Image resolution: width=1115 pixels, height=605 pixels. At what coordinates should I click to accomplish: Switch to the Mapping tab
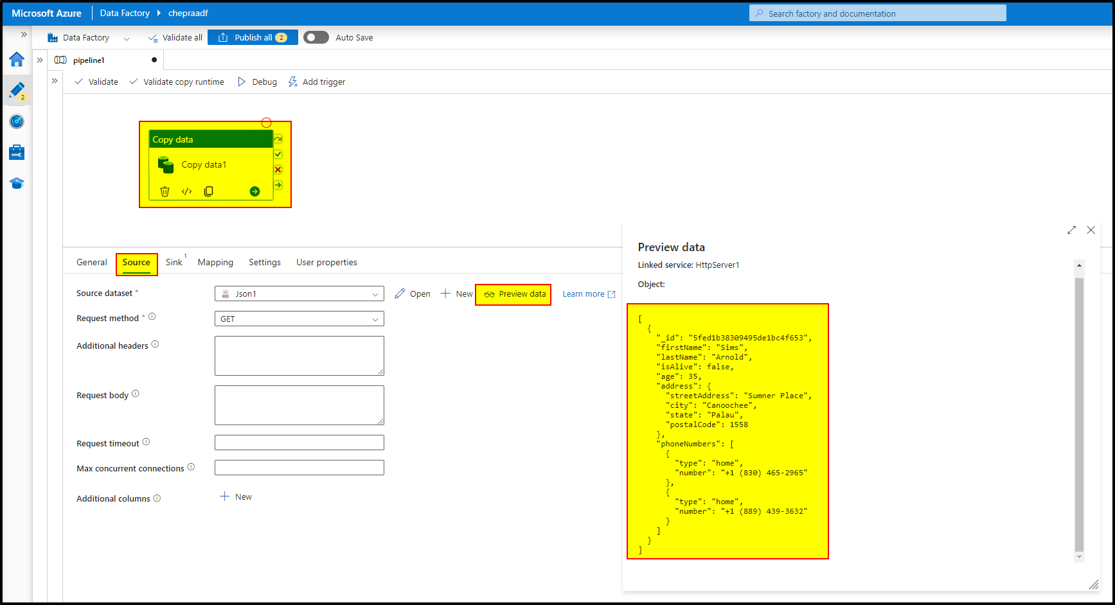(x=215, y=262)
